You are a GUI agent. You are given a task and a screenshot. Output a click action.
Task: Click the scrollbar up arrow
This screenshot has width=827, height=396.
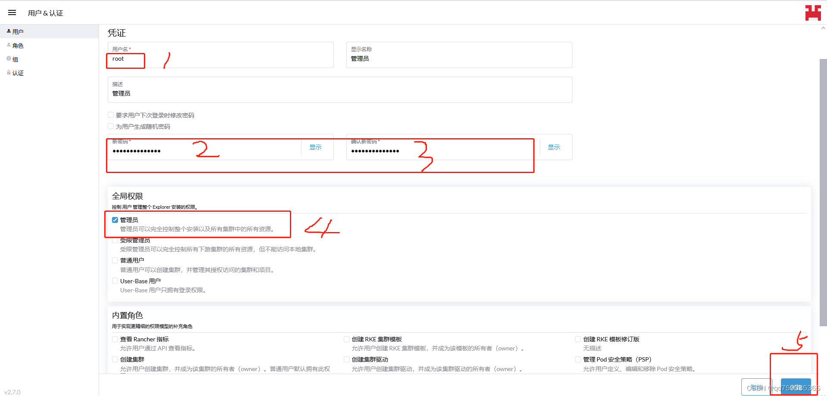(x=823, y=28)
